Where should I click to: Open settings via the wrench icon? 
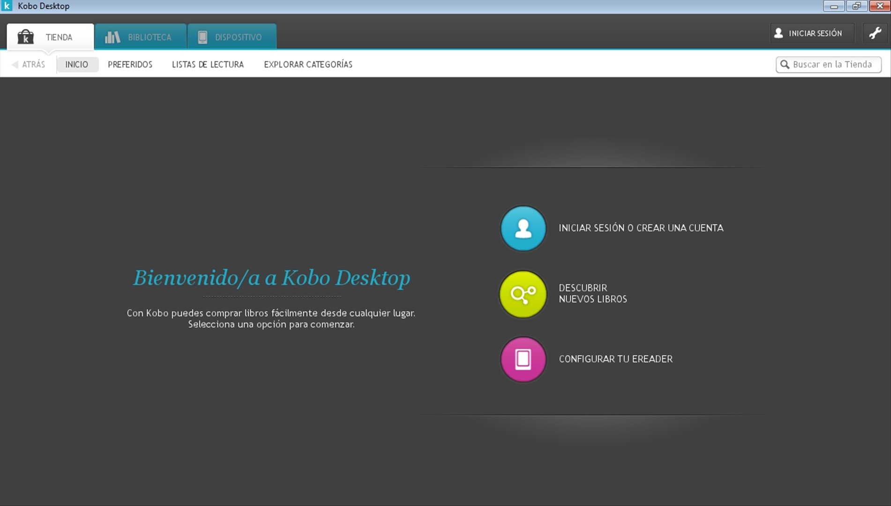pos(875,33)
